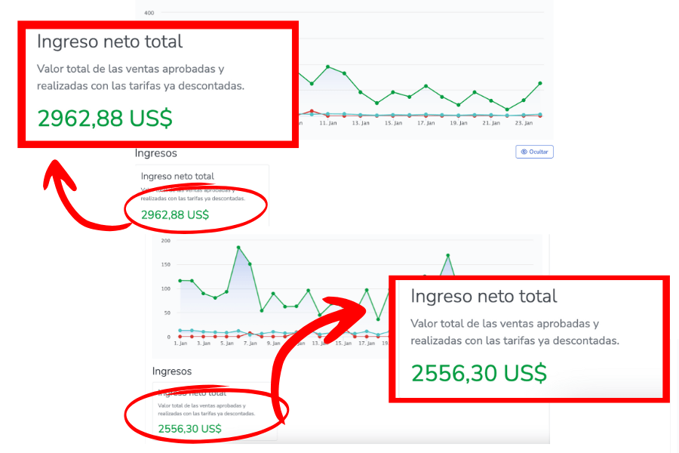Click the small Ingreso neto total title in upper card
The image size is (679, 453).
pos(177,177)
